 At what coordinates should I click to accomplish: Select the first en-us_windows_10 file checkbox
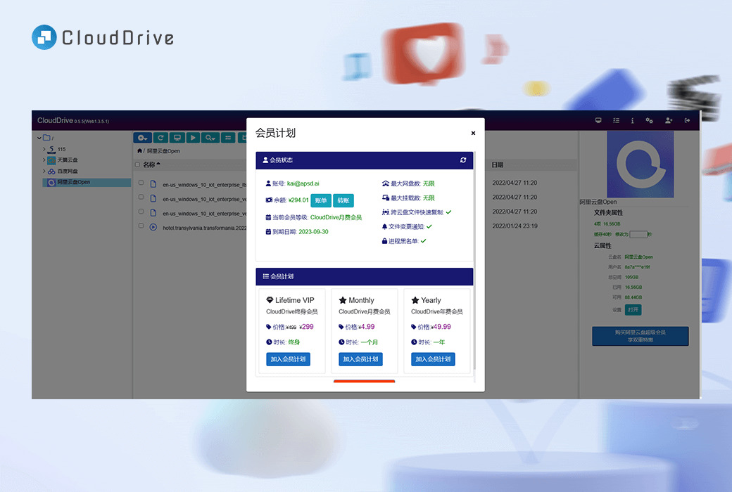141,183
